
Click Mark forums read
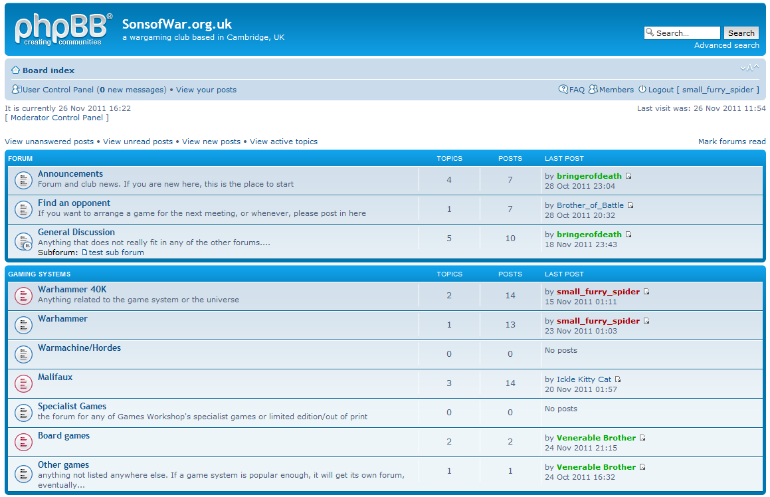point(731,142)
